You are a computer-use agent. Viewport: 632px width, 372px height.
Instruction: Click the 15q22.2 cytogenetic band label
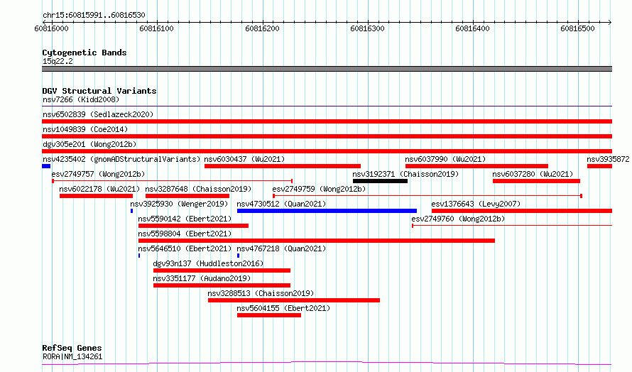coord(58,61)
